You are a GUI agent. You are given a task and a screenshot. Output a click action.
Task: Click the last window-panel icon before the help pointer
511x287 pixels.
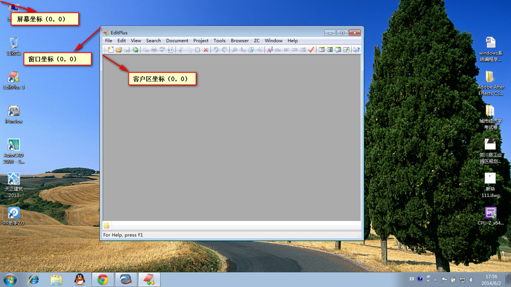tap(346, 50)
